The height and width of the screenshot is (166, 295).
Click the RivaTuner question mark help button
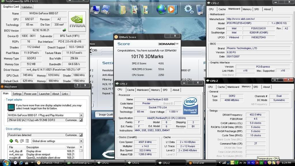[77, 85]
